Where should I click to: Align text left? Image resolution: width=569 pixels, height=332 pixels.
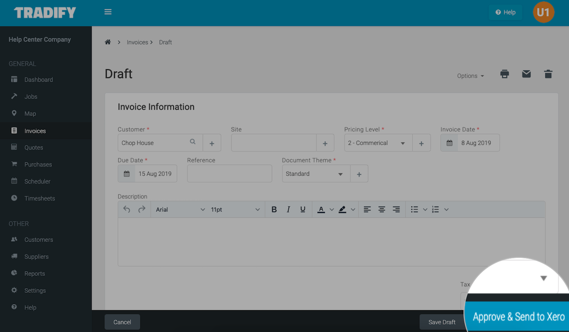(367, 209)
